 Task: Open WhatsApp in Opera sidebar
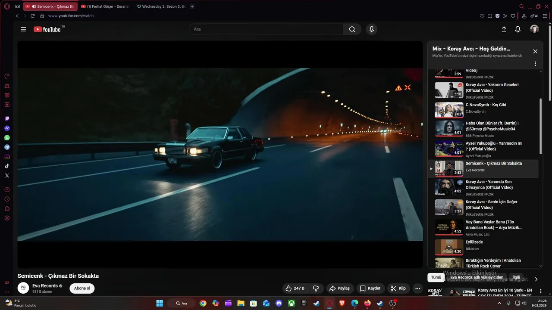7,138
